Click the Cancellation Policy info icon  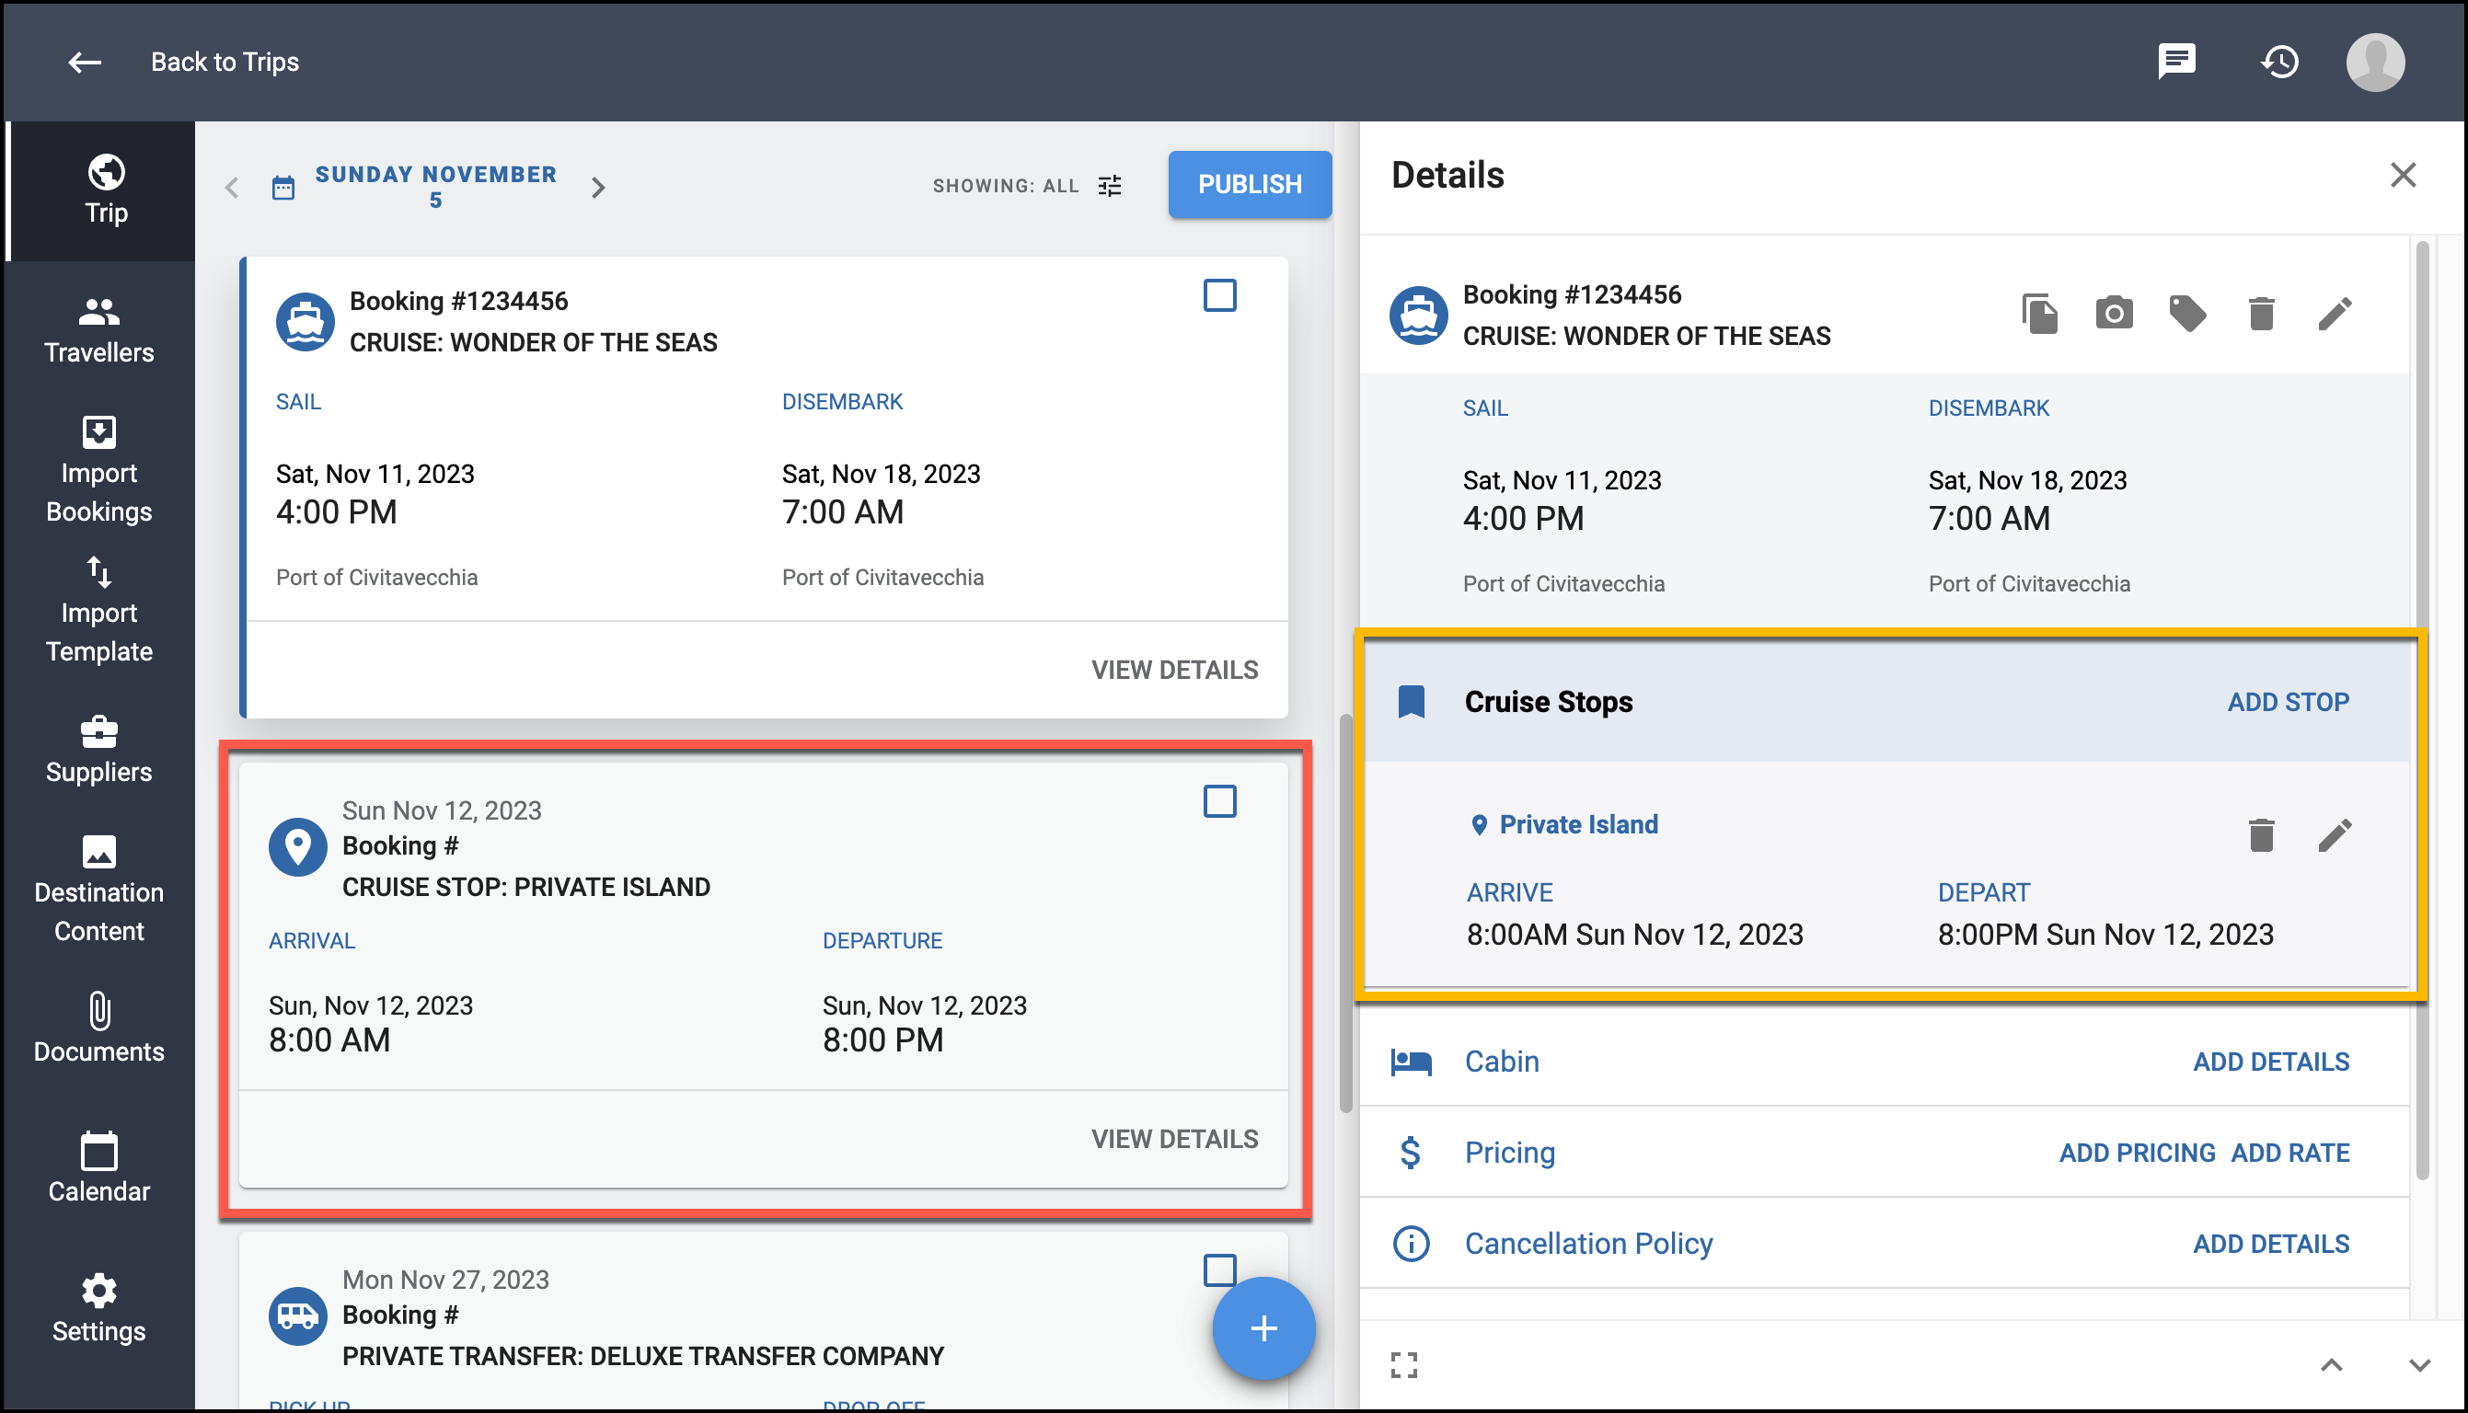click(1411, 1243)
